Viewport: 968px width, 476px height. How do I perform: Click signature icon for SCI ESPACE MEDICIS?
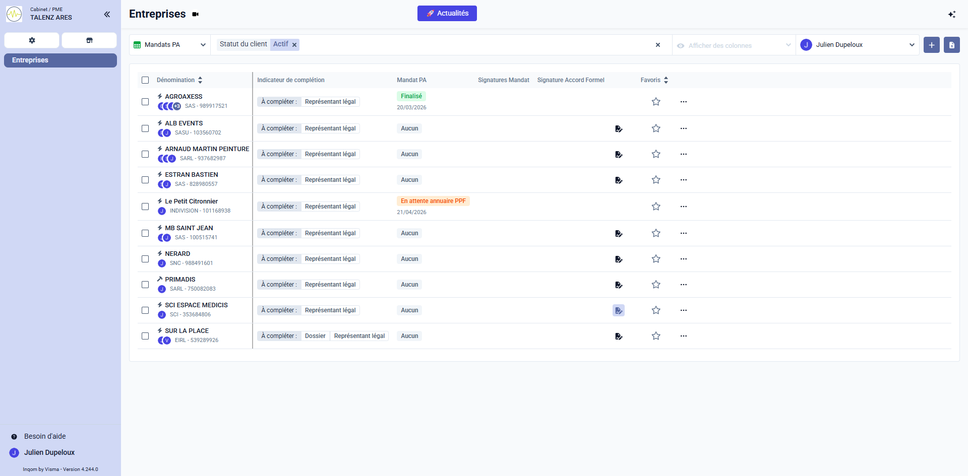coord(618,310)
